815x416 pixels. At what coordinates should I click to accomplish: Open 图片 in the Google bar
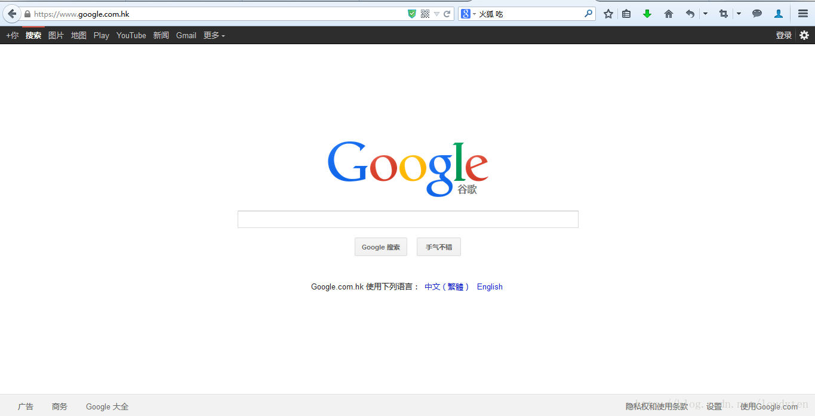[56, 35]
